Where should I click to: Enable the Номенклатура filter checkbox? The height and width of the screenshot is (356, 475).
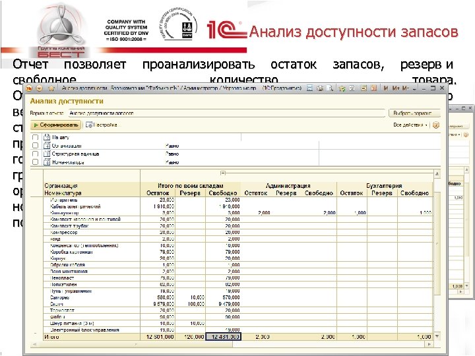click(35, 162)
